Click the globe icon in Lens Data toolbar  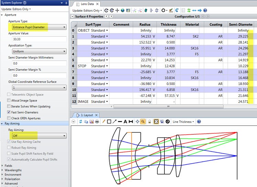pos(122,10)
